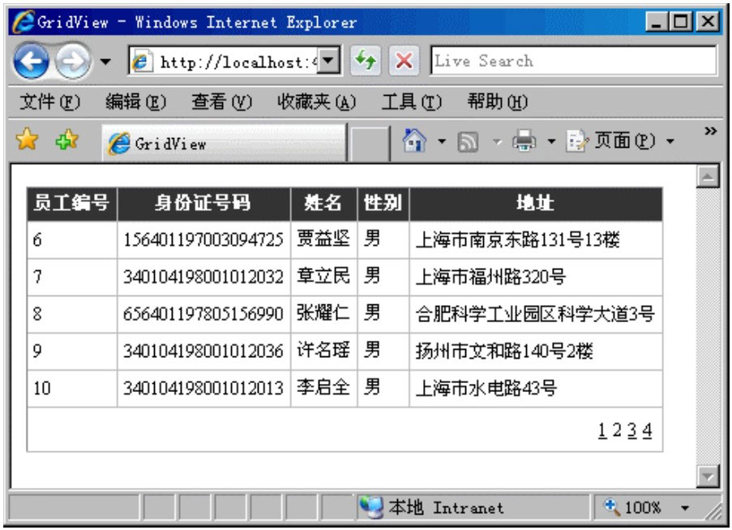Open the 工具(T) menu
This screenshot has width=732, height=530.
(x=411, y=101)
